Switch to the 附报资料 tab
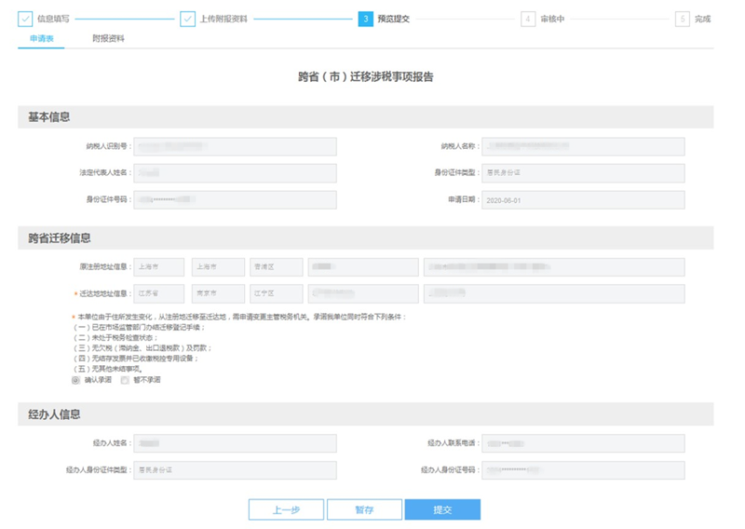The height and width of the screenshot is (529, 745). [108, 39]
